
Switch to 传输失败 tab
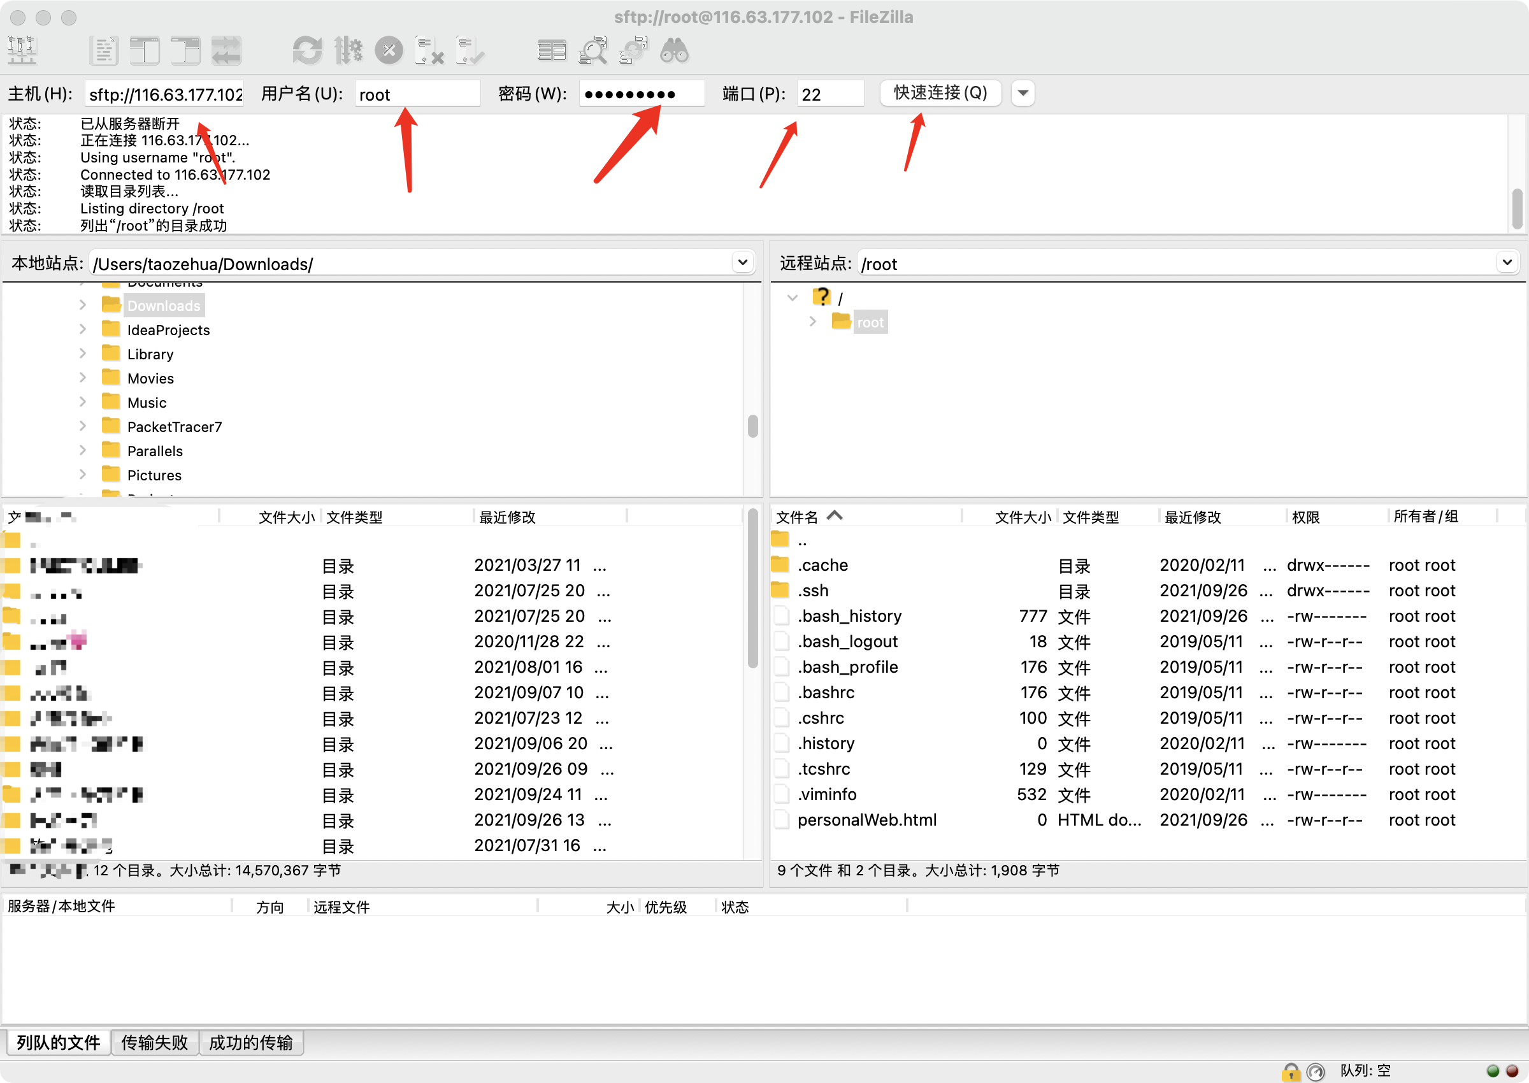(x=155, y=1042)
